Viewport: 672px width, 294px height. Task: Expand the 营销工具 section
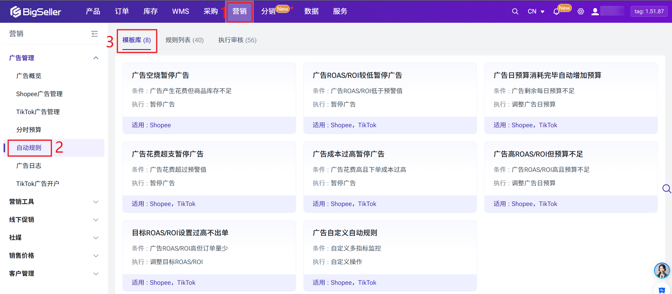[96, 202]
